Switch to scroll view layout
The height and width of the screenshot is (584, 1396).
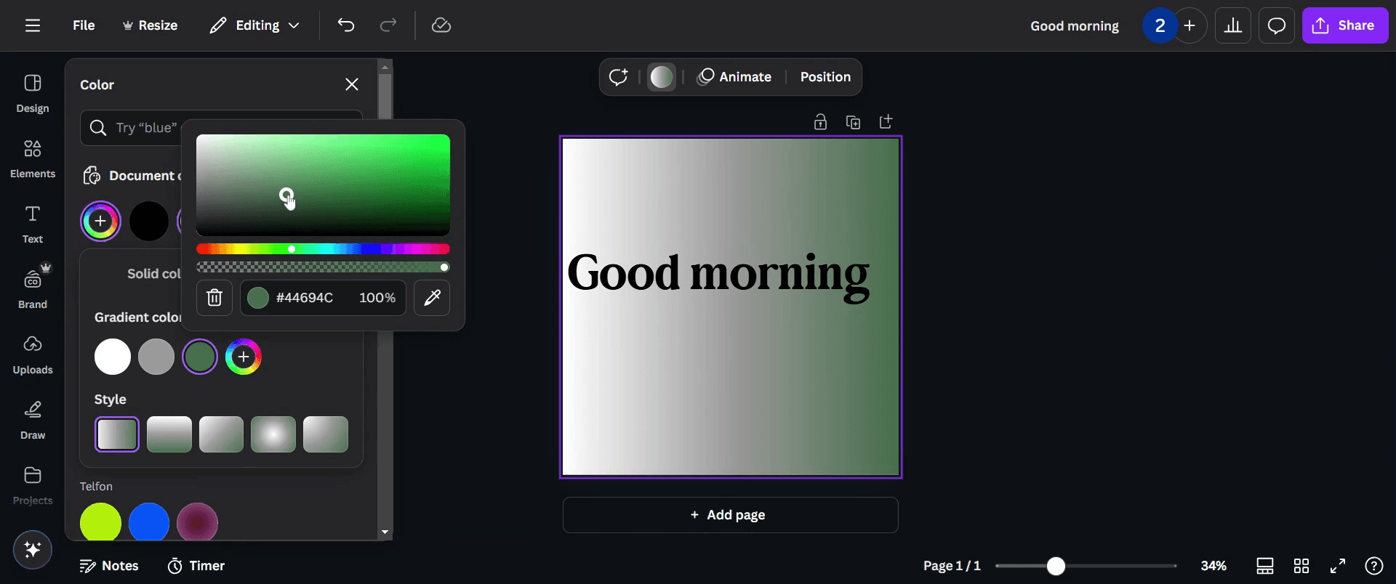[1265, 566]
